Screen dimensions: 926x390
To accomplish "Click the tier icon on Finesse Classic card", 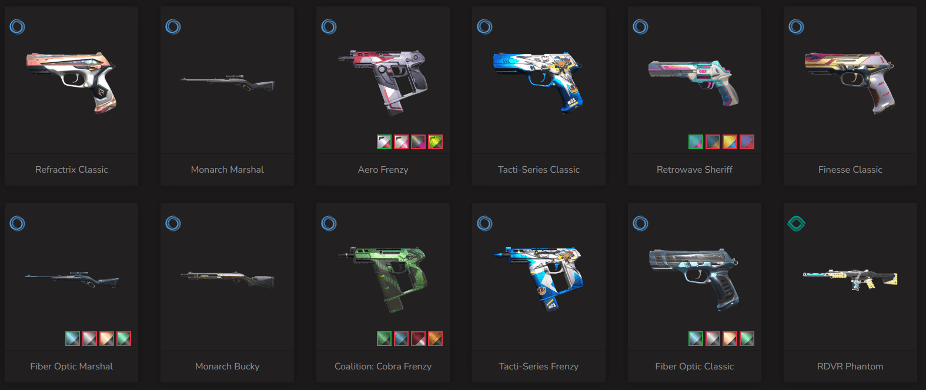I will 797,26.
